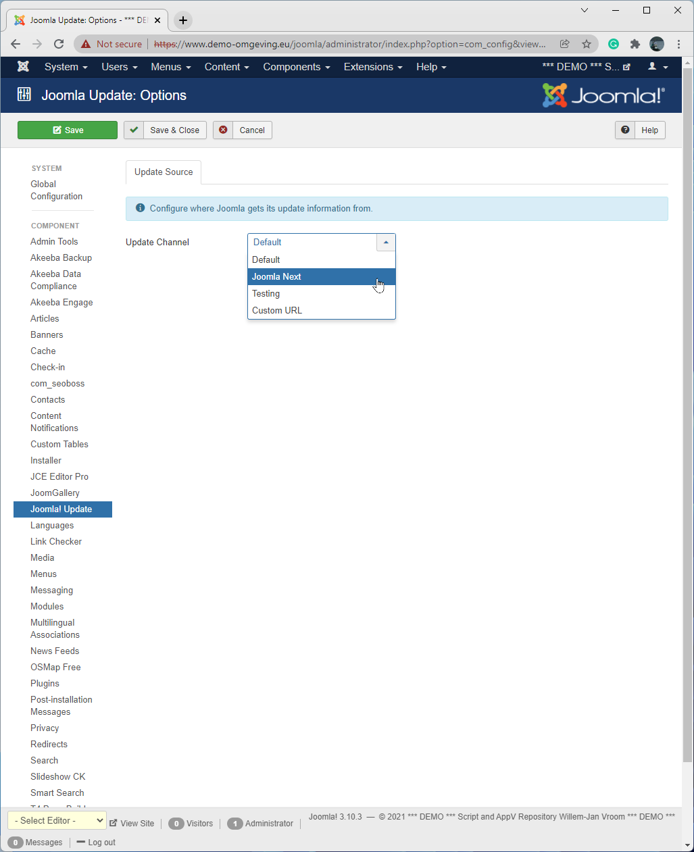Cancel the options changes
The width and height of the screenshot is (694, 852).
pos(243,130)
